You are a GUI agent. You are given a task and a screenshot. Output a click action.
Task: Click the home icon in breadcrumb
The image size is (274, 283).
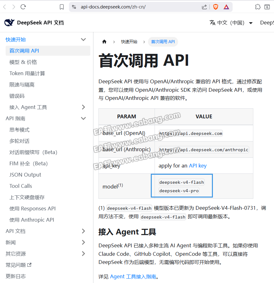pyautogui.click(x=104, y=42)
